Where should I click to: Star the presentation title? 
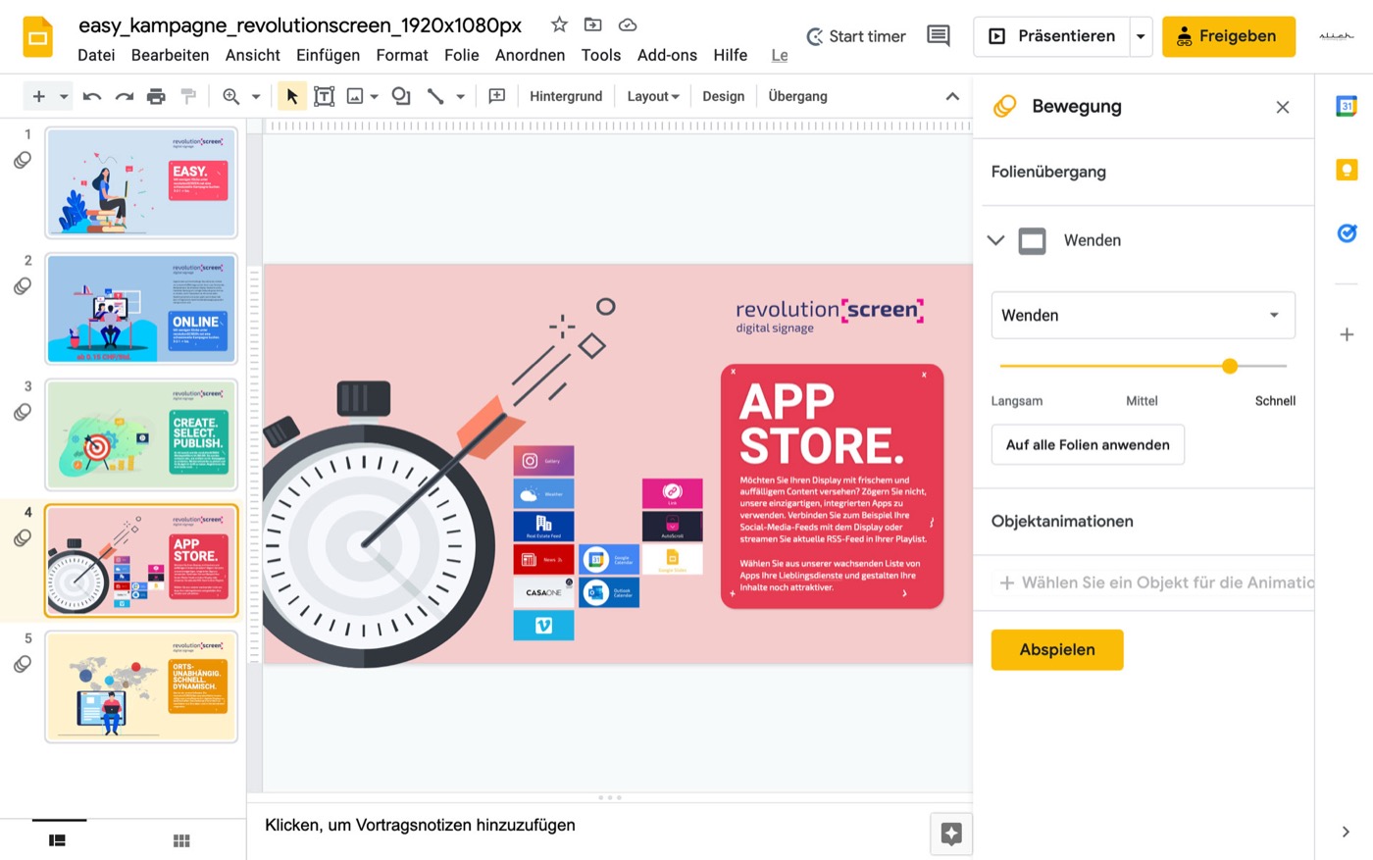559,25
